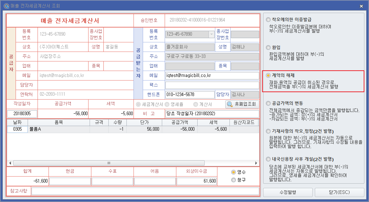The width and height of the screenshot is (369, 202).
Task: Click the 단가 column header
Action: click(x=144, y=123)
